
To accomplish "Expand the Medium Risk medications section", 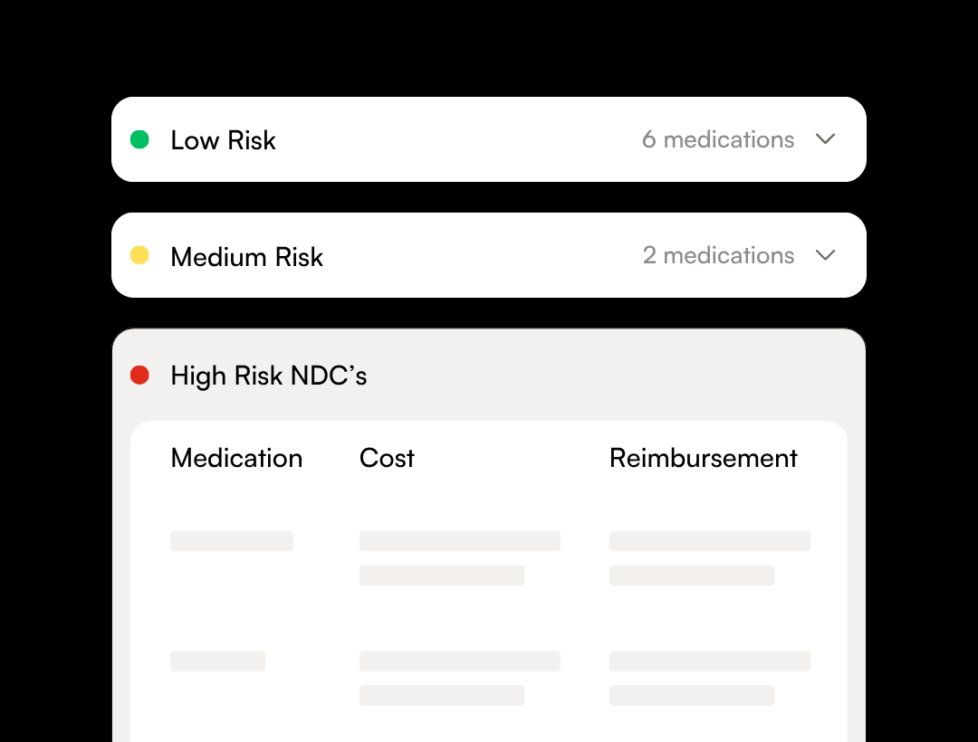I will tap(825, 255).
